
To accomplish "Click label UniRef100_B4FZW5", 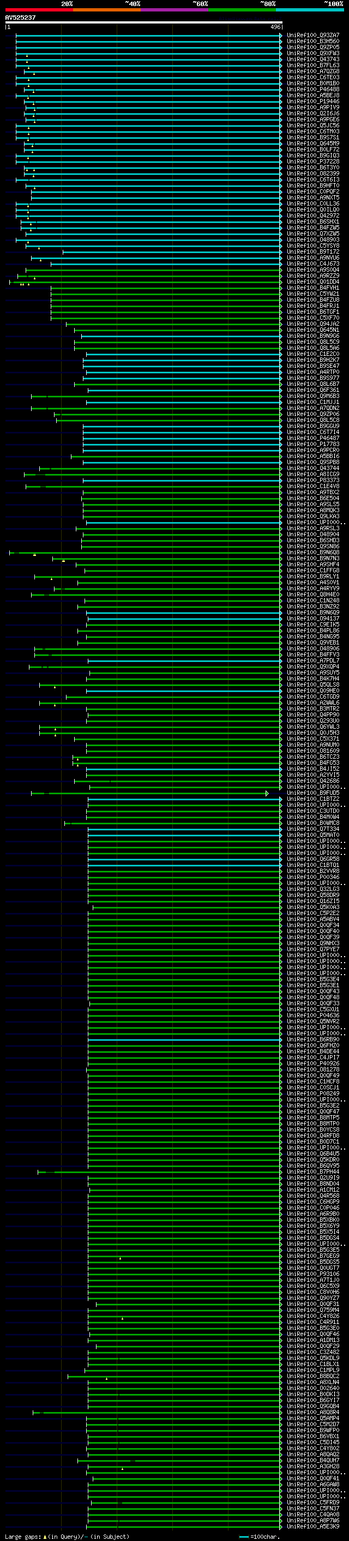I will point(313,228).
